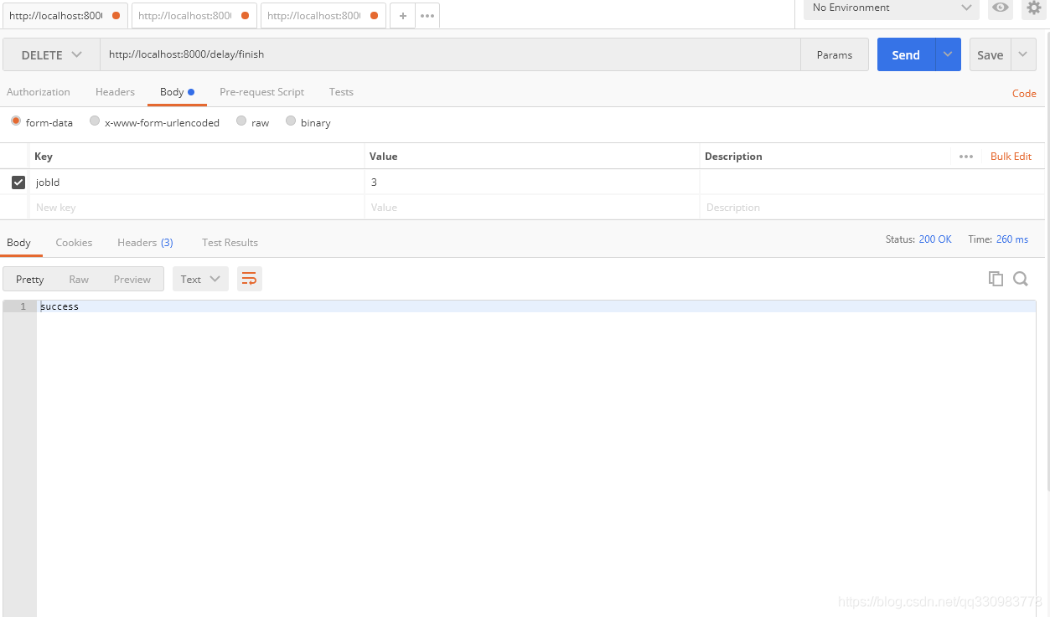The height and width of the screenshot is (617, 1050).
Task: Open column options three-dot icon beside Bulk Edit
Action: (x=966, y=157)
